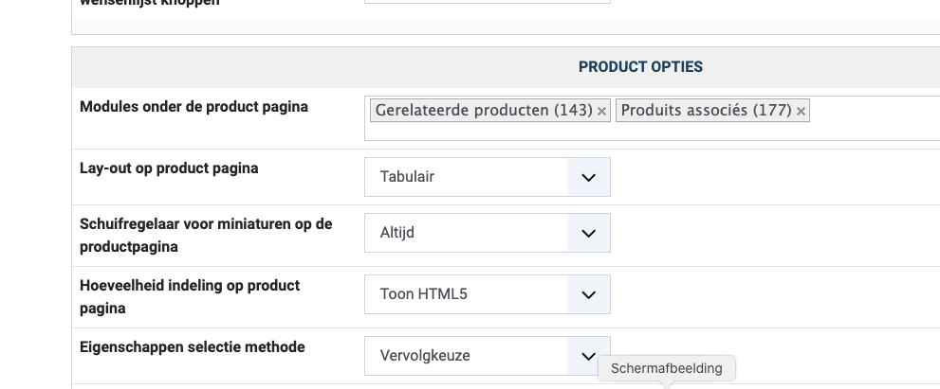Click the Eigenschappen selectie methode label
Screen dimensions: 940x389
192,347
